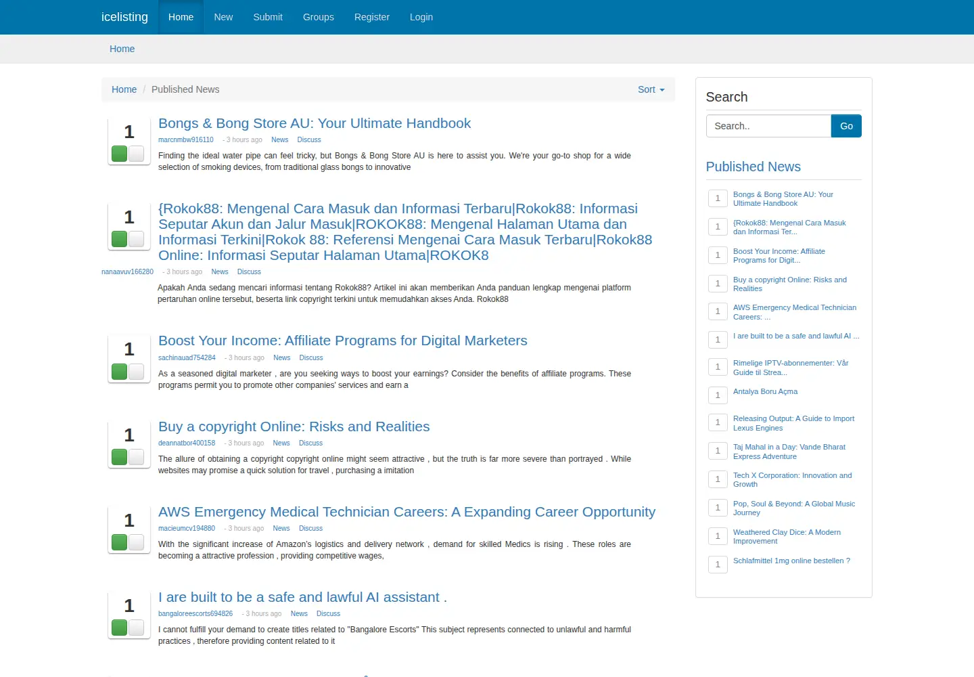Viewport: 974px width, 677px height.
Task: Open Discuss for the Rokok88 post
Action: click(249, 272)
